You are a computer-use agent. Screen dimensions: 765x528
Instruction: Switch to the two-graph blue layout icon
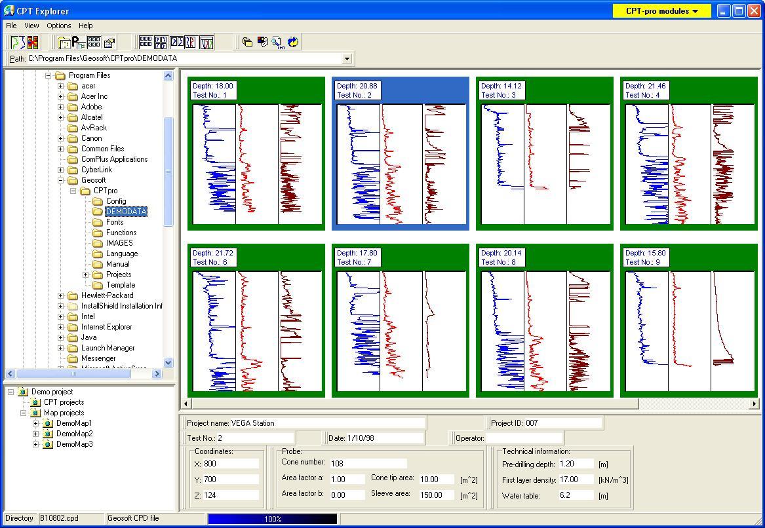click(176, 43)
